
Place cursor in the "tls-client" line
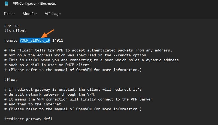click(x=15, y=31)
